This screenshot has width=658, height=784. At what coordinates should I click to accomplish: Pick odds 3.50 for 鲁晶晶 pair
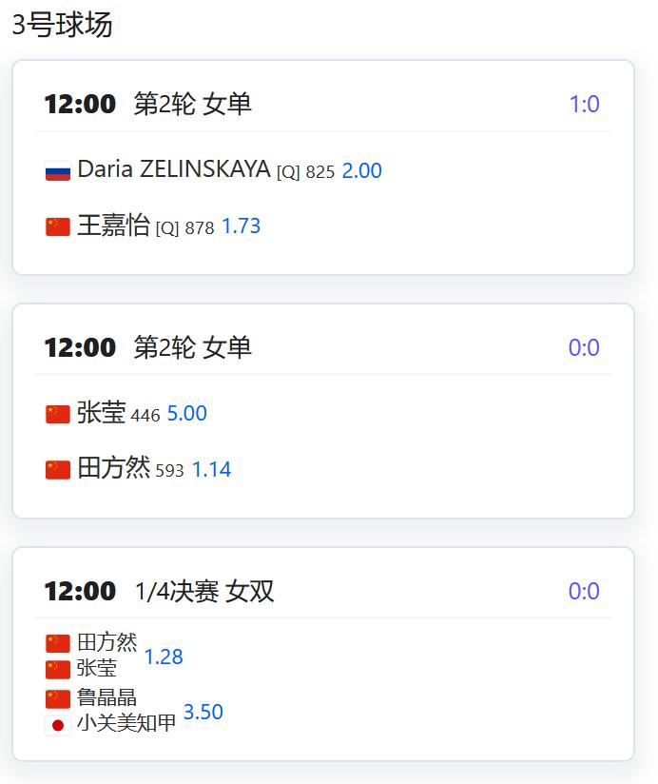click(x=203, y=712)
